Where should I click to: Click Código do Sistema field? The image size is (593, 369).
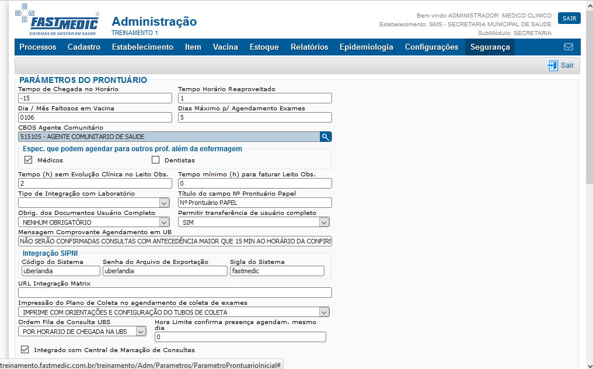61,271
